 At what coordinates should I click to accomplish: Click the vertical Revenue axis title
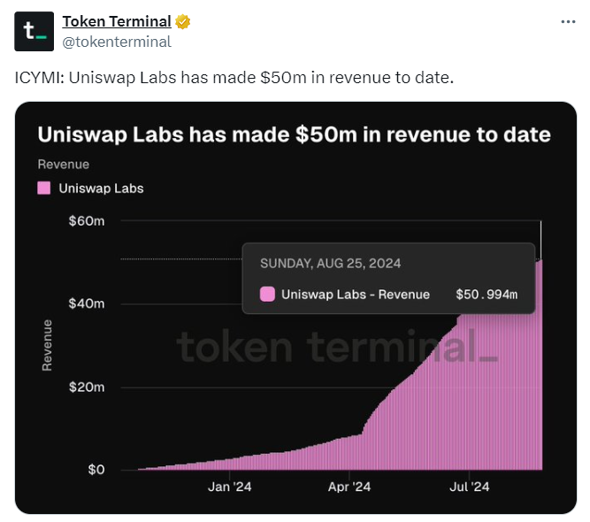click(x=48, y=345)
